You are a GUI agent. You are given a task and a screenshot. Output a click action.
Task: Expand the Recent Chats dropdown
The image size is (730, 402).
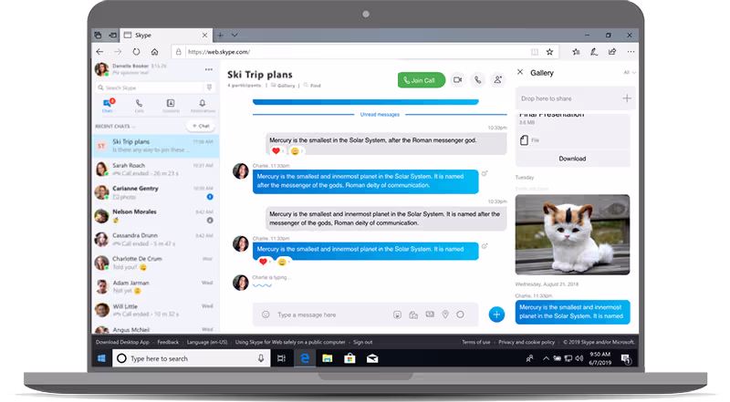pos(115,127)
